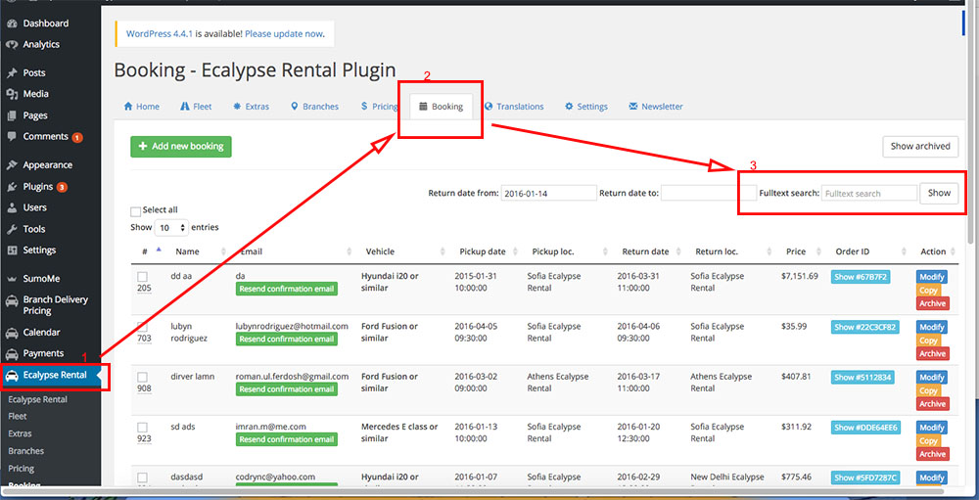Open the Show entries count dropdown

(x=171, y=228)
